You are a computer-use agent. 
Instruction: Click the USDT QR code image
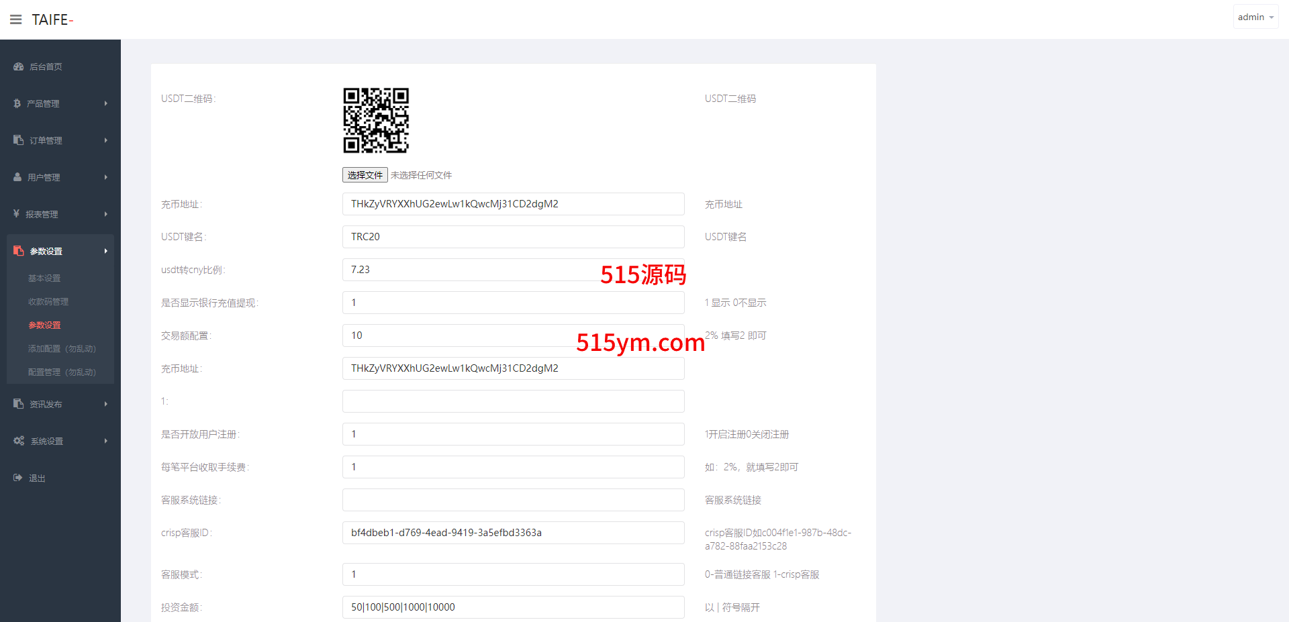point(376,120)
